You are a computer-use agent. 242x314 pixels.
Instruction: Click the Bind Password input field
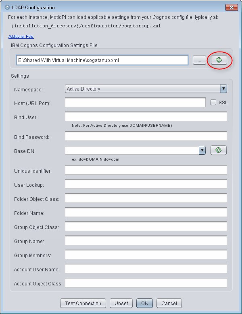(146, 136)
